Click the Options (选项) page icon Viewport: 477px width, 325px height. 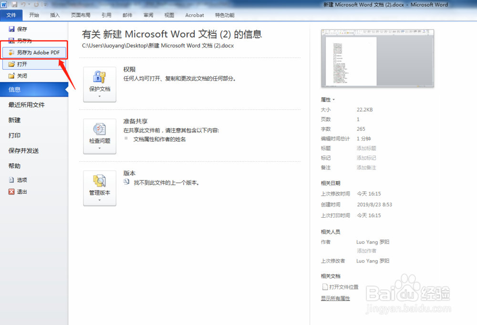(11, 180)
